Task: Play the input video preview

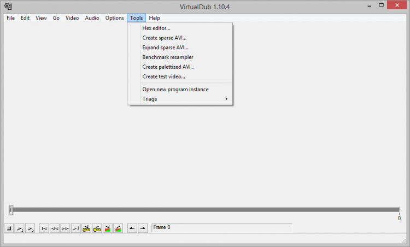Action: [x=20, y=228]
